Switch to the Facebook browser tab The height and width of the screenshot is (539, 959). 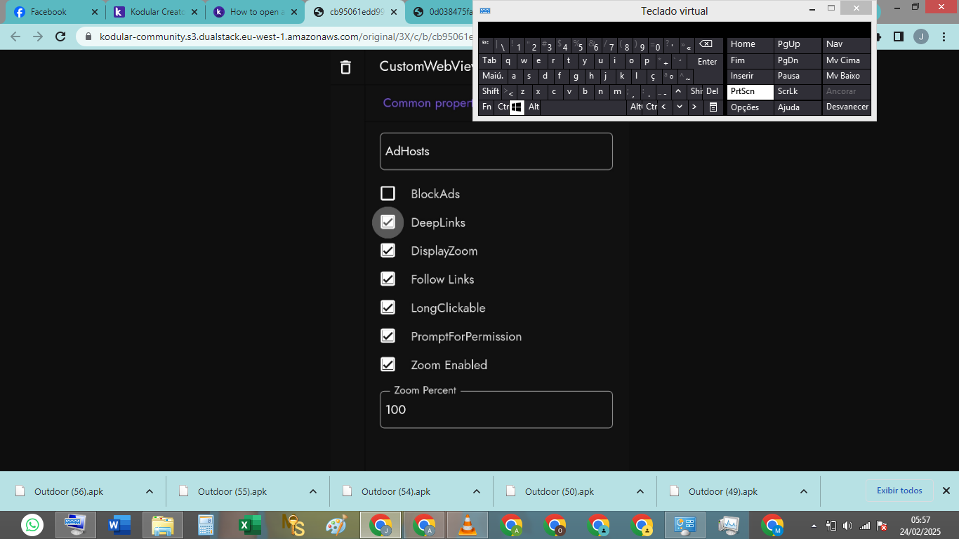tap(49, 12)
